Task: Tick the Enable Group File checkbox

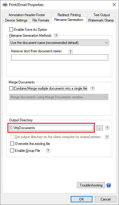Action: tap(12, 151)
